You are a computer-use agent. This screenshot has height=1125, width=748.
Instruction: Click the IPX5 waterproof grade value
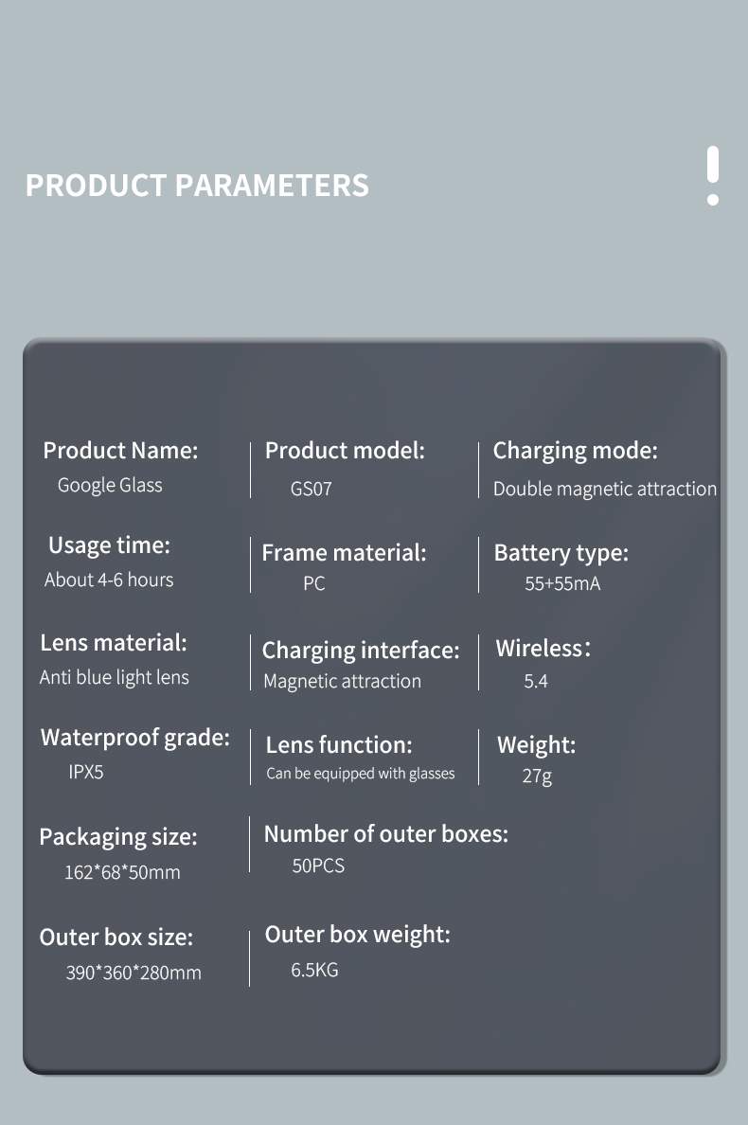(86, 772)
